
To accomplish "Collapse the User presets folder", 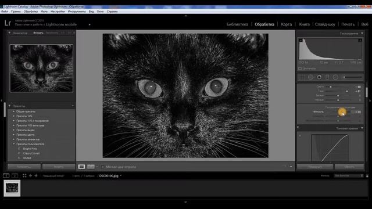I will tap(13, 144).
